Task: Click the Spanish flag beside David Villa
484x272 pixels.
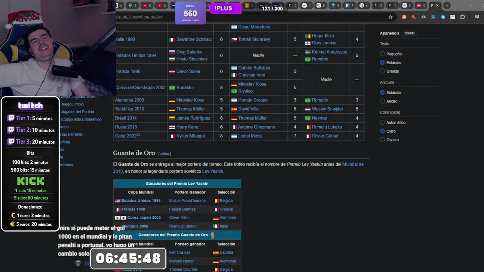Action: click(x=234, y=109)
